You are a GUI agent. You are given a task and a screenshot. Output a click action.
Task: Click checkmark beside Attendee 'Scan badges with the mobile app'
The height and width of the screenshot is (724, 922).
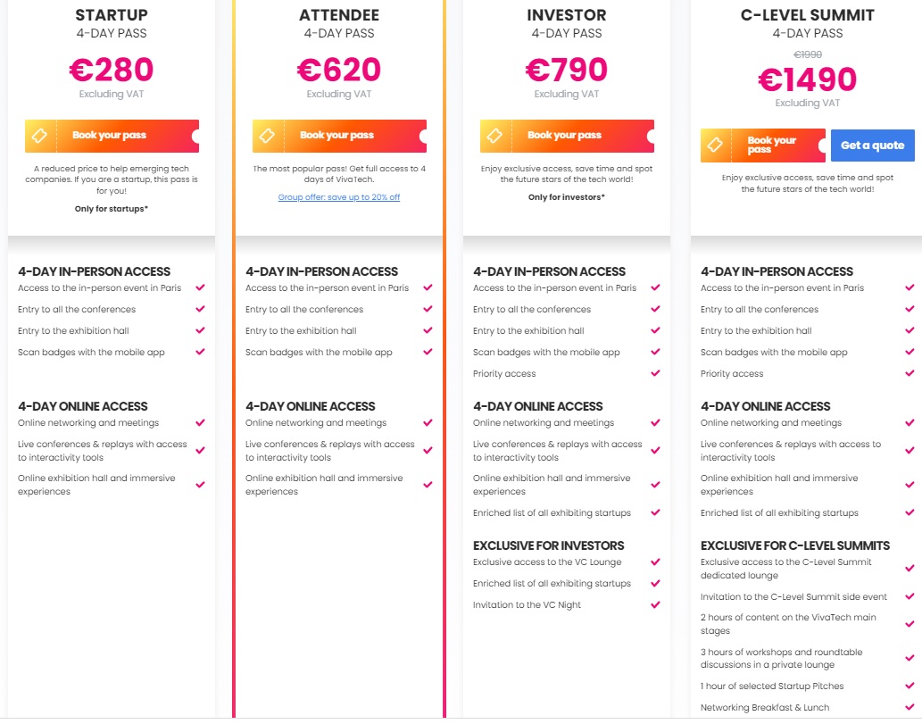click(428, 352)
